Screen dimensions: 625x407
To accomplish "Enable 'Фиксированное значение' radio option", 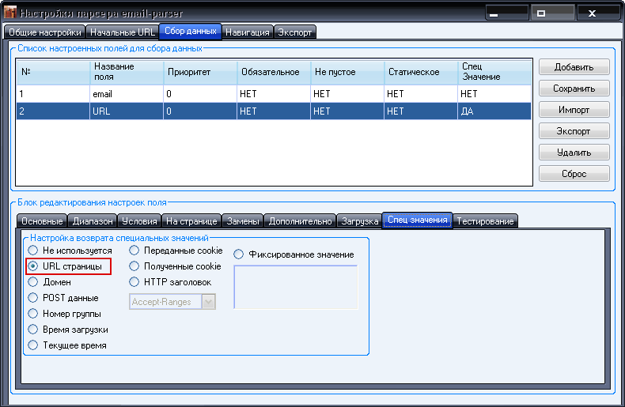I will (239, 254).
